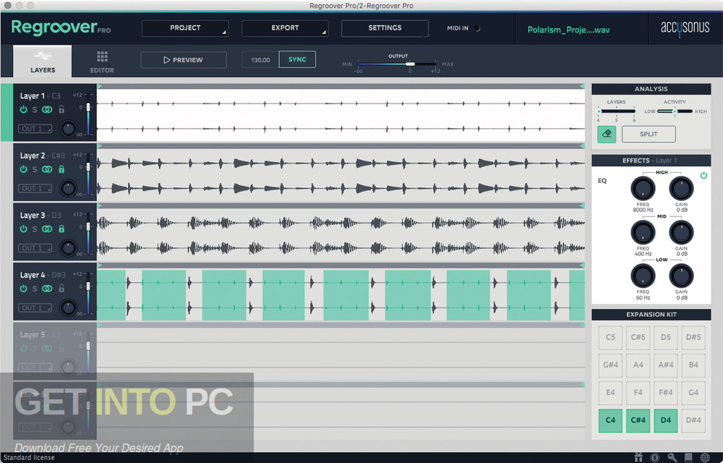723x463 pixels.
Task: Open Layer 4 OUT 1 output dropdown
Action: (x=35, y=307)
